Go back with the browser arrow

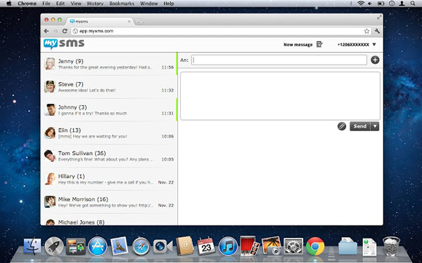[46, 31]
